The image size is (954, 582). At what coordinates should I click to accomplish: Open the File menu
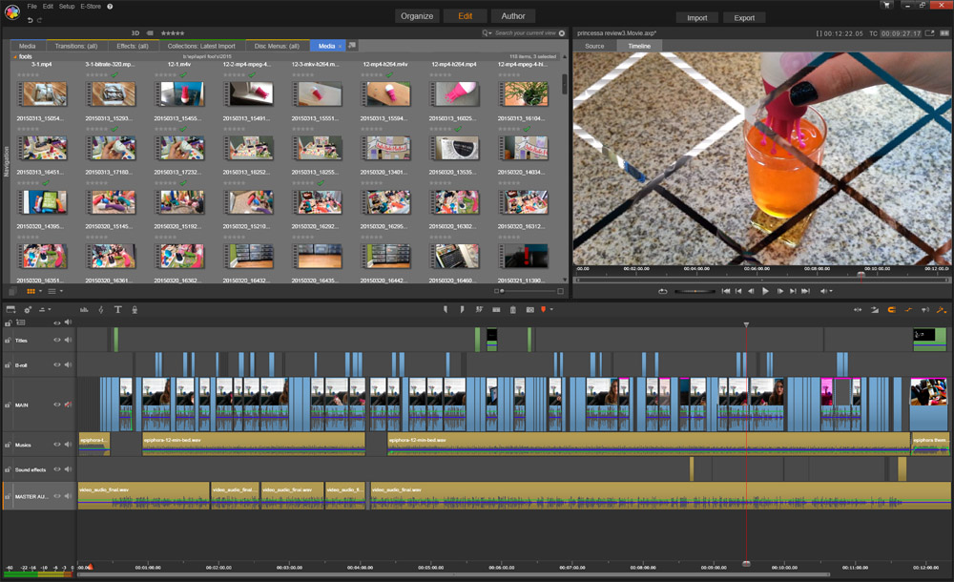click(31, 7)
